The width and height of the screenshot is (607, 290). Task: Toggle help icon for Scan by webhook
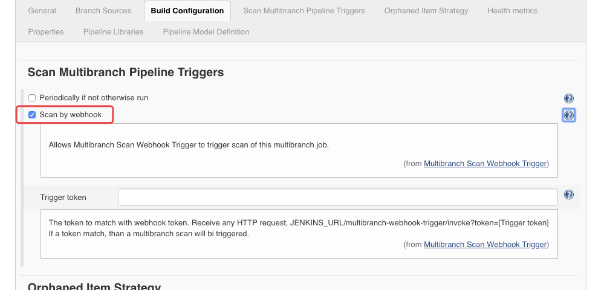(568, 115)
